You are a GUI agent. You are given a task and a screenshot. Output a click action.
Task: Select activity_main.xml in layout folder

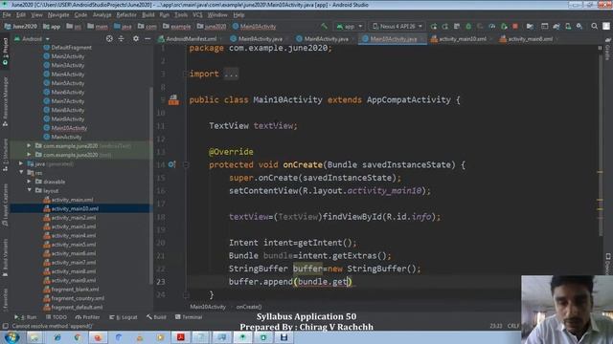click(x=73, y=200)
